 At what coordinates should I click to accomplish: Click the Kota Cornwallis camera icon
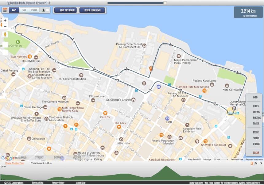coord(227,86)
